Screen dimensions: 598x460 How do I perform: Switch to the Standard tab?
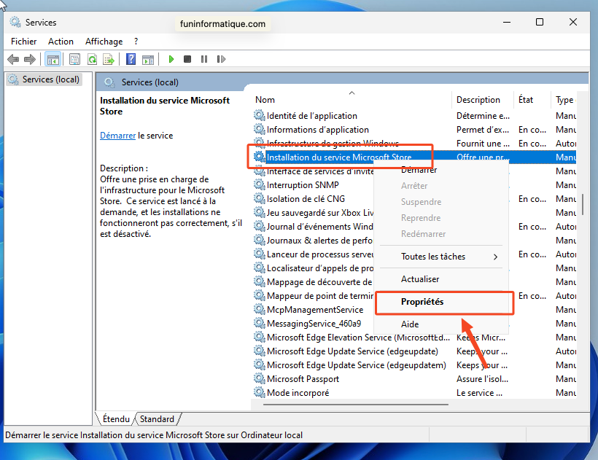pos(157,419)
